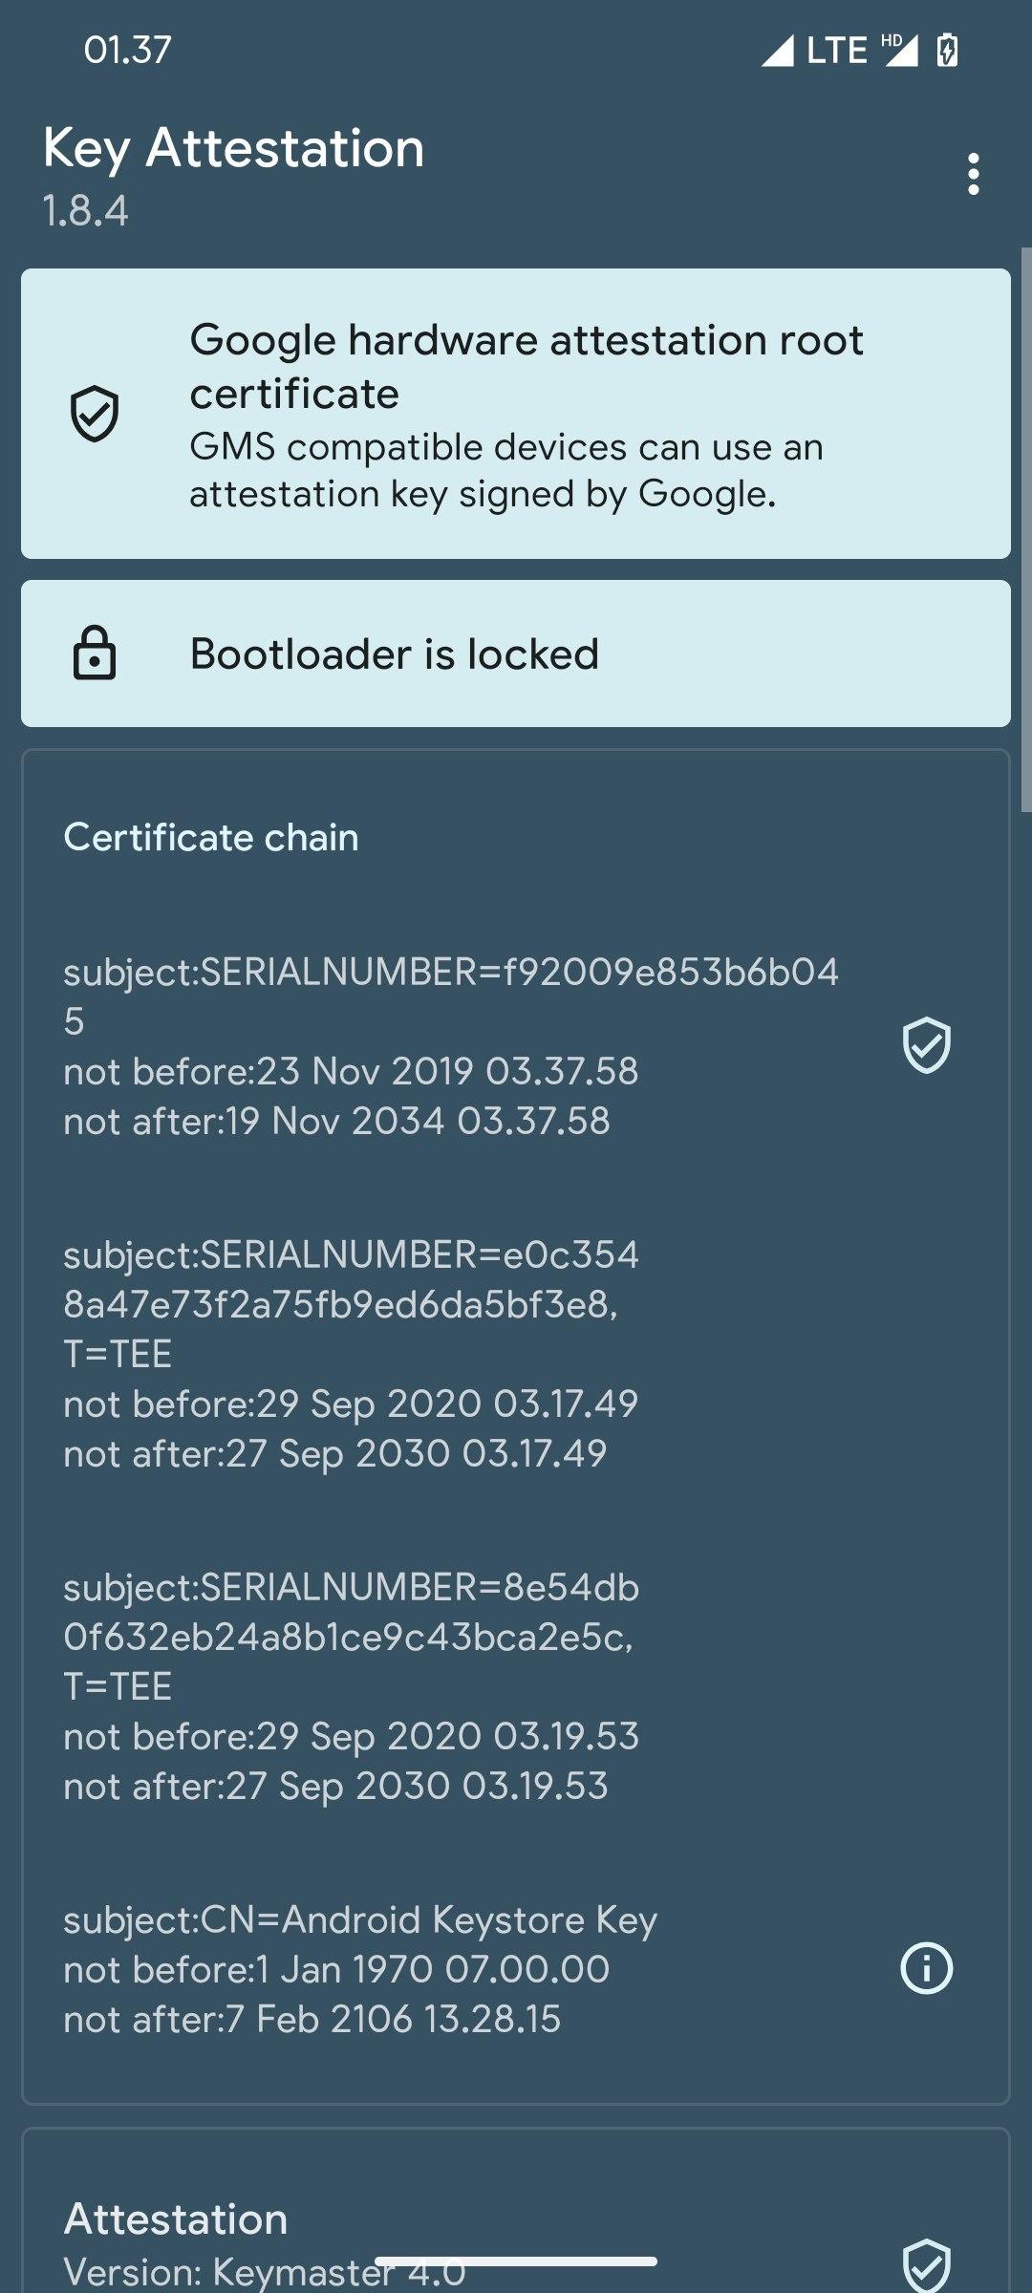Tap the LTE signal indicator

click(836, 50)
